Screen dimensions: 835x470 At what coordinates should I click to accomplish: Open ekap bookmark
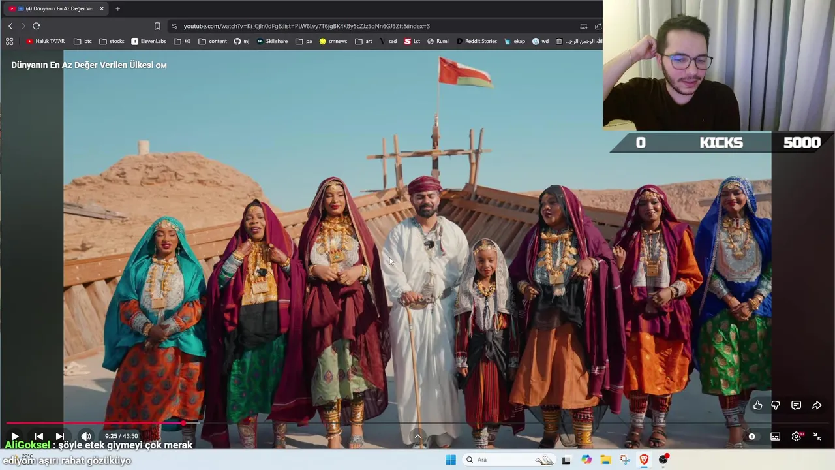(515, 41)
